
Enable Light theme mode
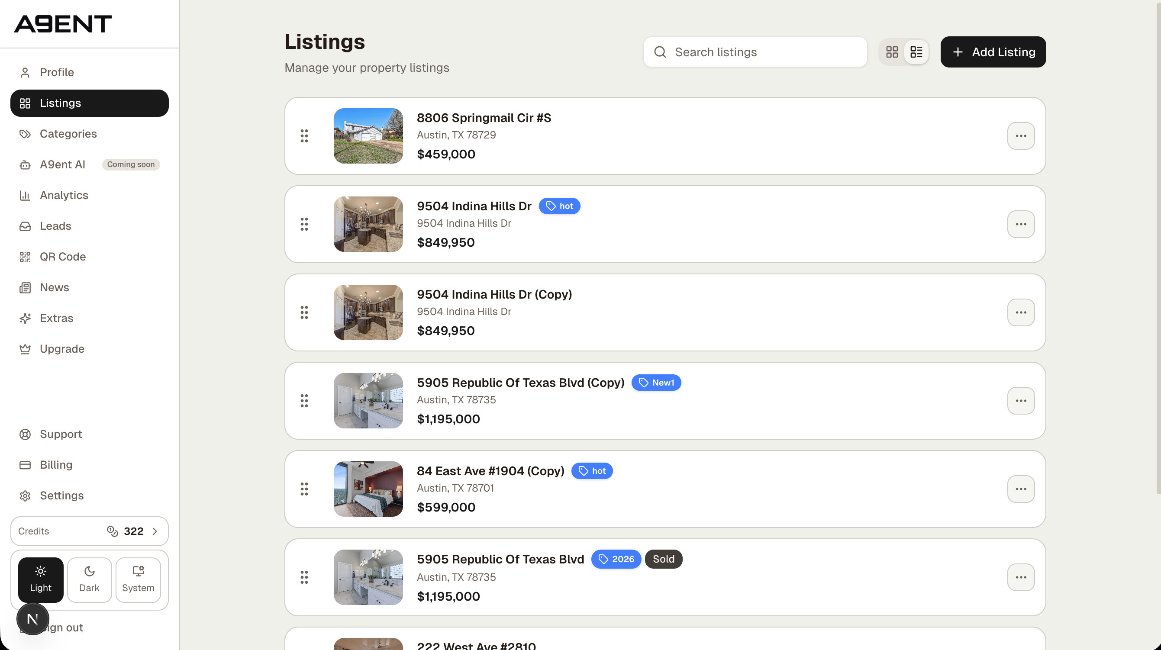point(41,580)
